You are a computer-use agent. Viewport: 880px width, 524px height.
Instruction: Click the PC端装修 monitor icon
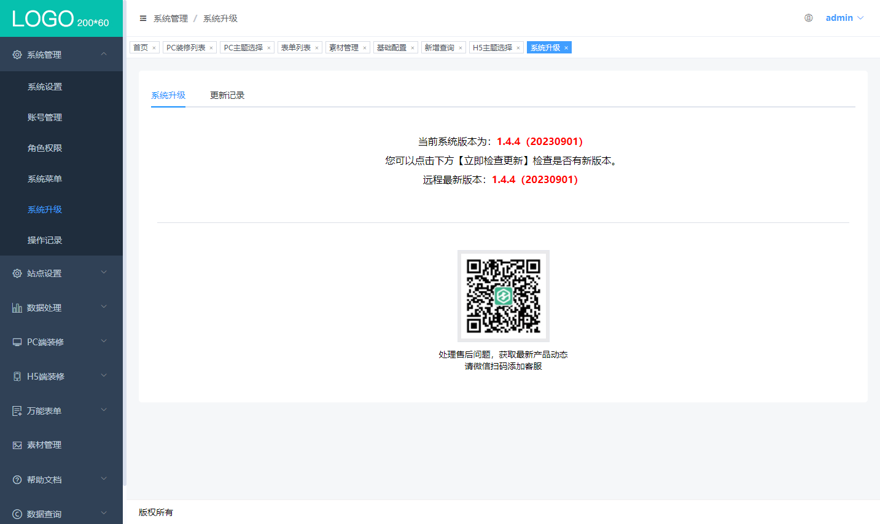point(17,342)
